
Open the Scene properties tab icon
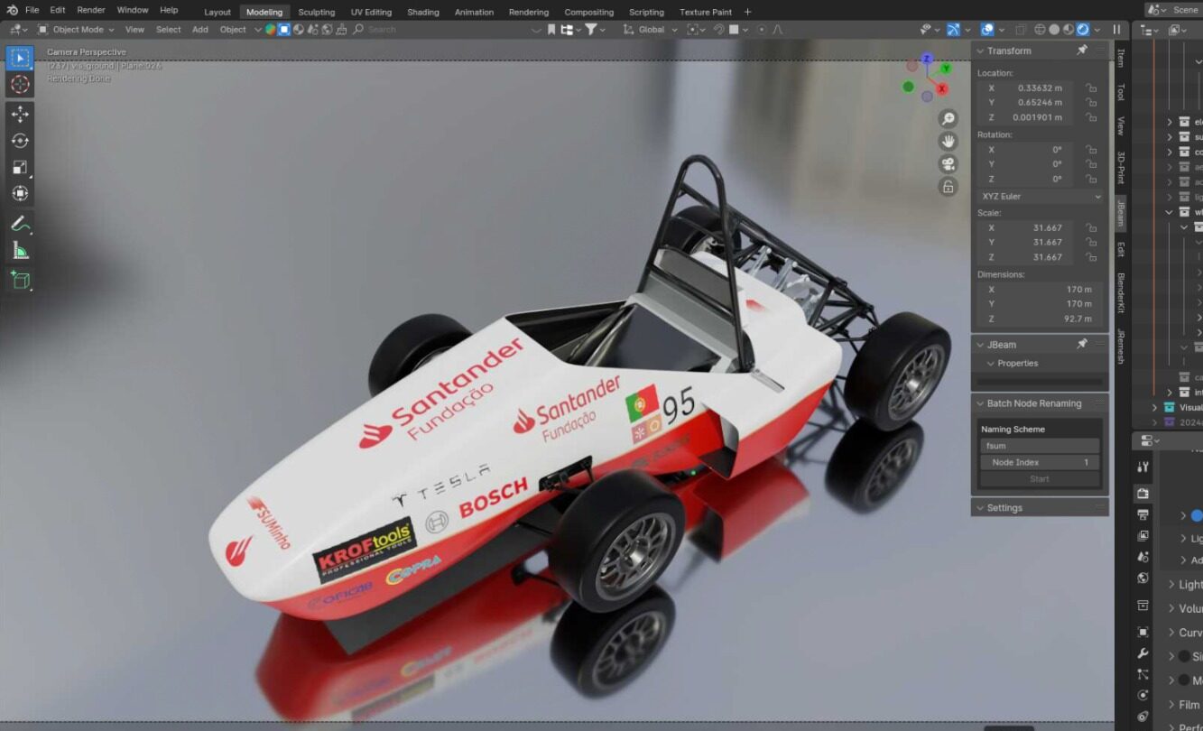tap(1143, 558)
